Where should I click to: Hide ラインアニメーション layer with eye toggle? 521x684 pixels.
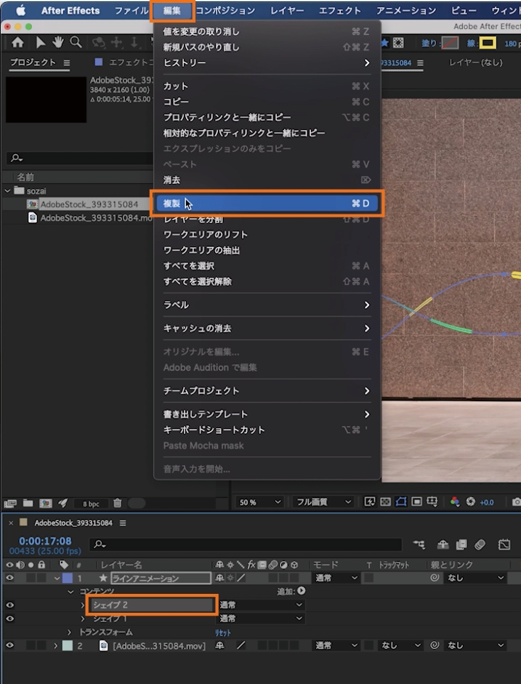(x=9, y=578)
